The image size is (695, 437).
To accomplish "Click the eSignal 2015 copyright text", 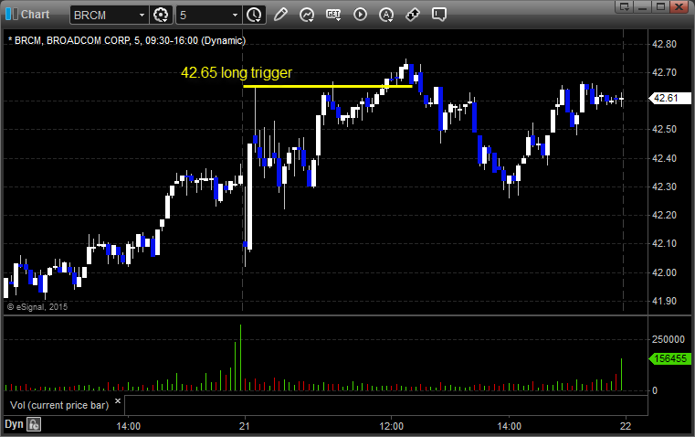I will (37, 306).
